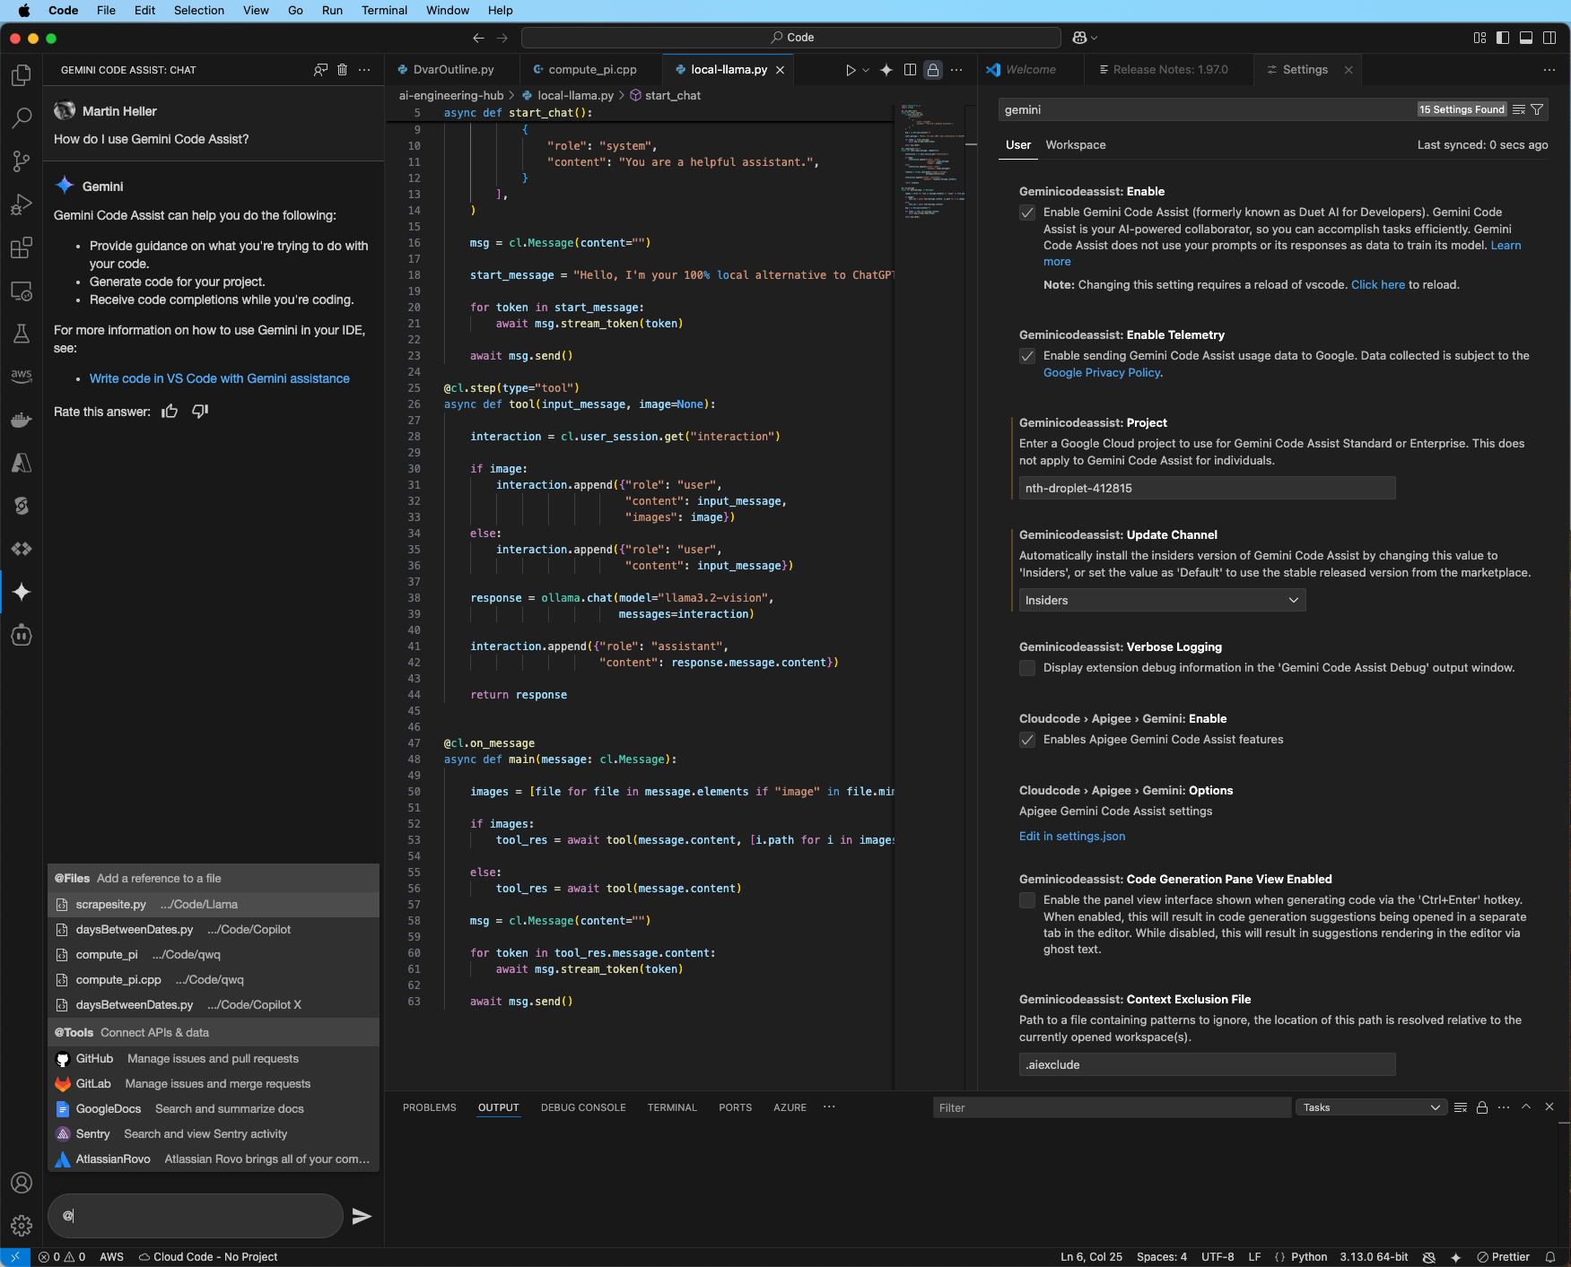Click the 'Edit in settings.json' link
1571x1267 pixels.
1071,836
